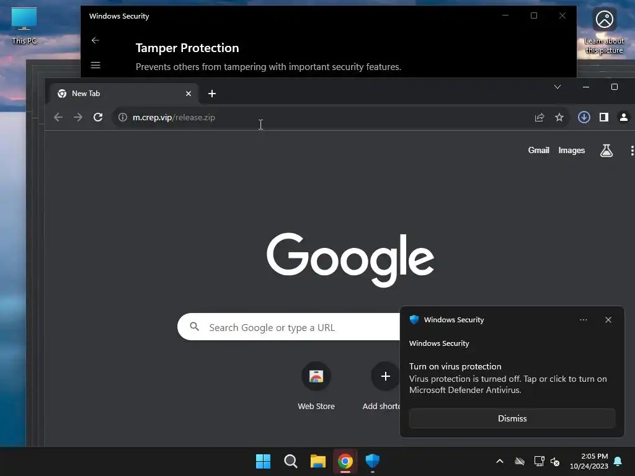The width and height of the screenshot is (635, 476).
Task: Minimize the Chrome window
Action: tap(585, 87)
